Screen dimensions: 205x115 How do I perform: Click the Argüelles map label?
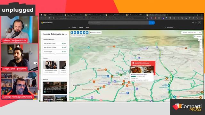(x=76, y=86)
